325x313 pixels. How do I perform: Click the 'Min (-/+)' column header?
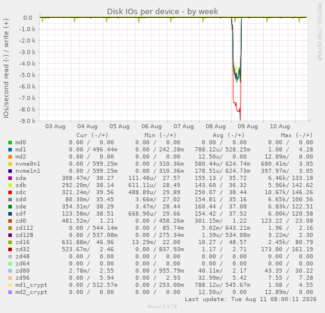coord(160,135)
